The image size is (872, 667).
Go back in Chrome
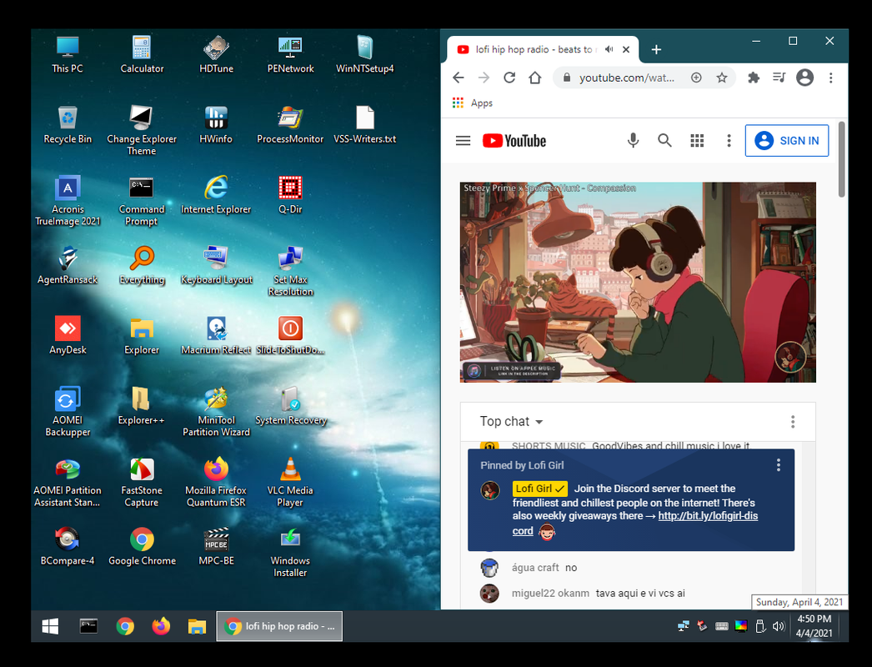(459, 78)
